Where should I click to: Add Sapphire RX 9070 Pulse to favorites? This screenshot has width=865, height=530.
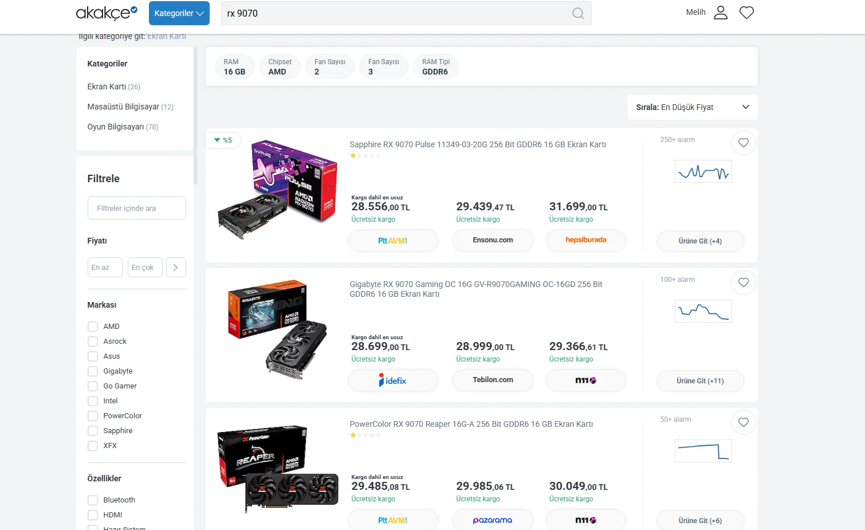(744, 143)
